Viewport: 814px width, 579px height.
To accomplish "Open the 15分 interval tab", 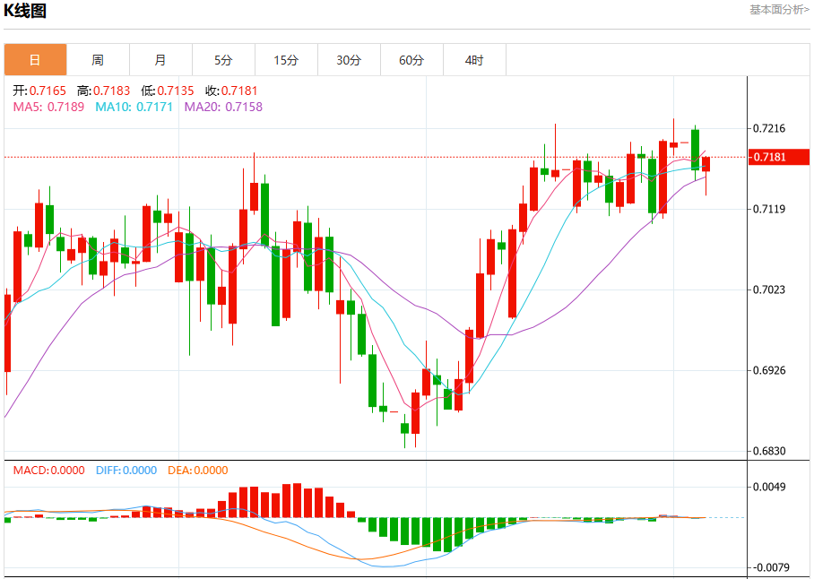I will coord(287,60).
